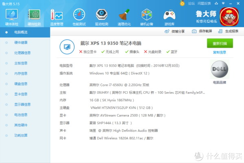244x163 pixels.
Task: Open the title bar dropdown menu arrow
Action: 223,3
